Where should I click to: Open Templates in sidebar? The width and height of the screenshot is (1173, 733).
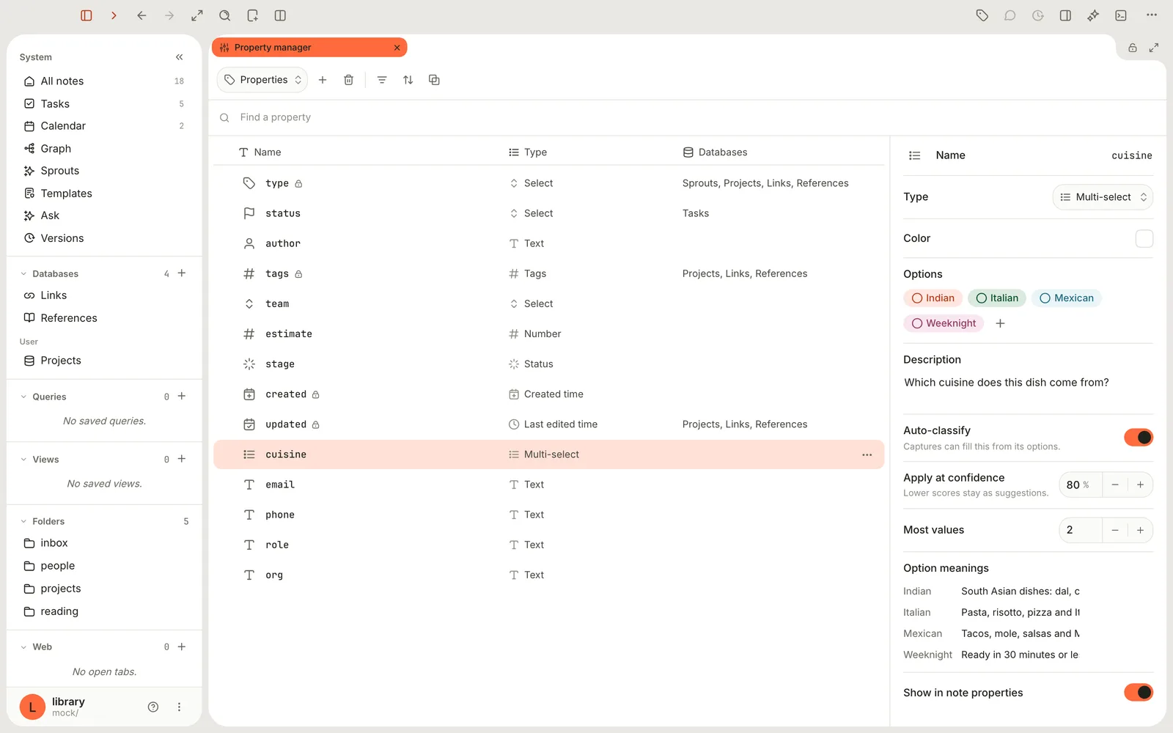[104, 194]
